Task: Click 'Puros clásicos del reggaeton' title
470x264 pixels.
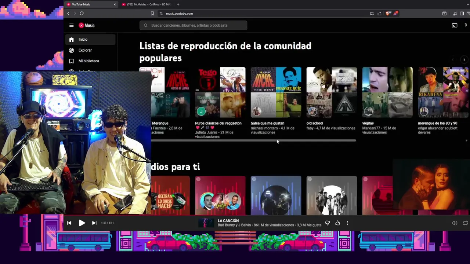Action: (x=218, y=123)
